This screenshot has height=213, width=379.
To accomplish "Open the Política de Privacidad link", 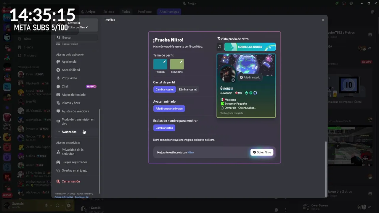I will coord(64,197).
